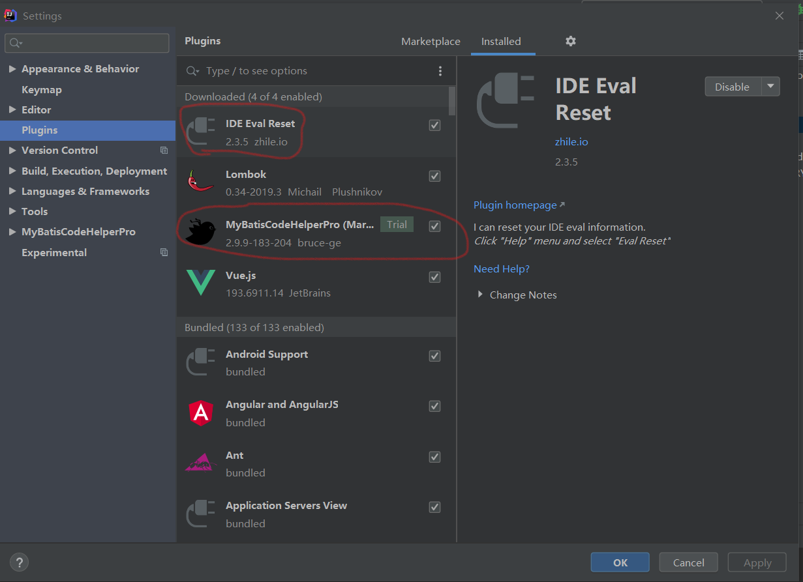Expand MyBatisCodeHelperPro settings tree arrow

click(x=12, y=232)
